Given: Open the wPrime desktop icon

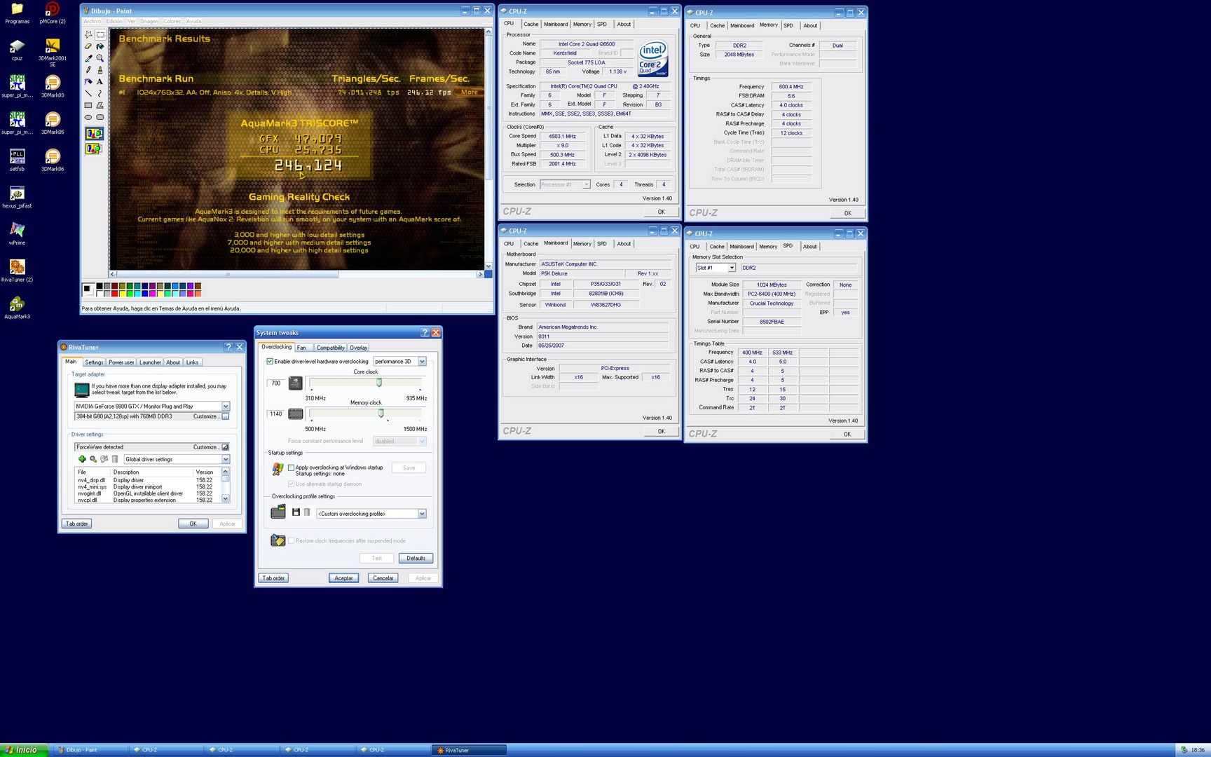Looking at the screenshot, I should (17, 233).
